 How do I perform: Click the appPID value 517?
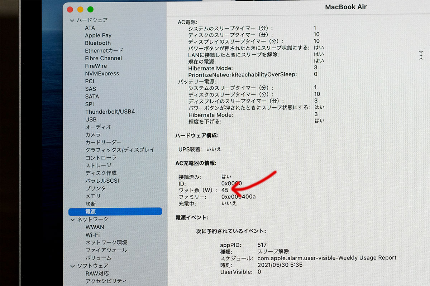point(262,245)
